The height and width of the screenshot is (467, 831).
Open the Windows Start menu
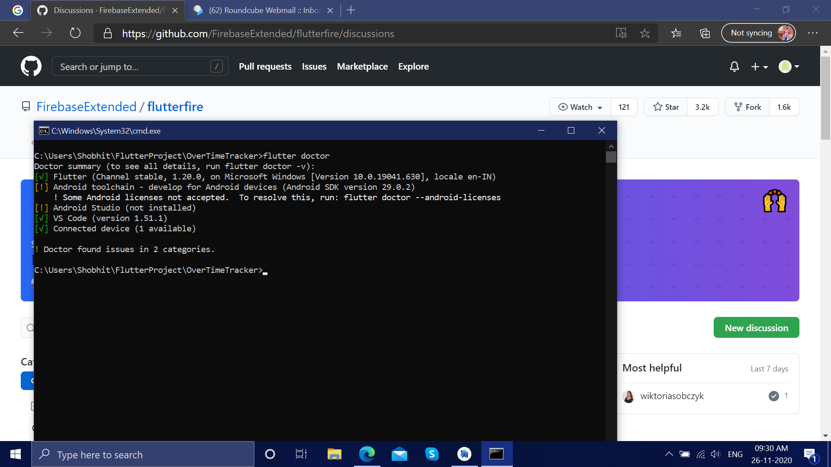click(x=16, y=454)
